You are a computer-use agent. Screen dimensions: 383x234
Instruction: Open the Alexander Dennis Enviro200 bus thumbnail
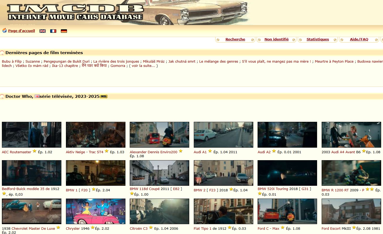tap(159, 135)
